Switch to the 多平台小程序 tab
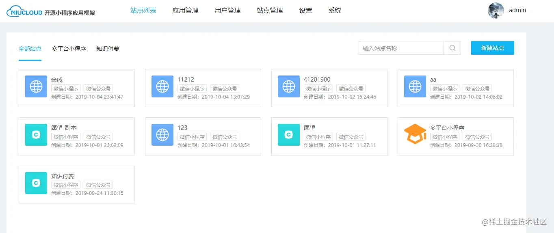This screenshot has width=554, height=233. pos(69,49)
